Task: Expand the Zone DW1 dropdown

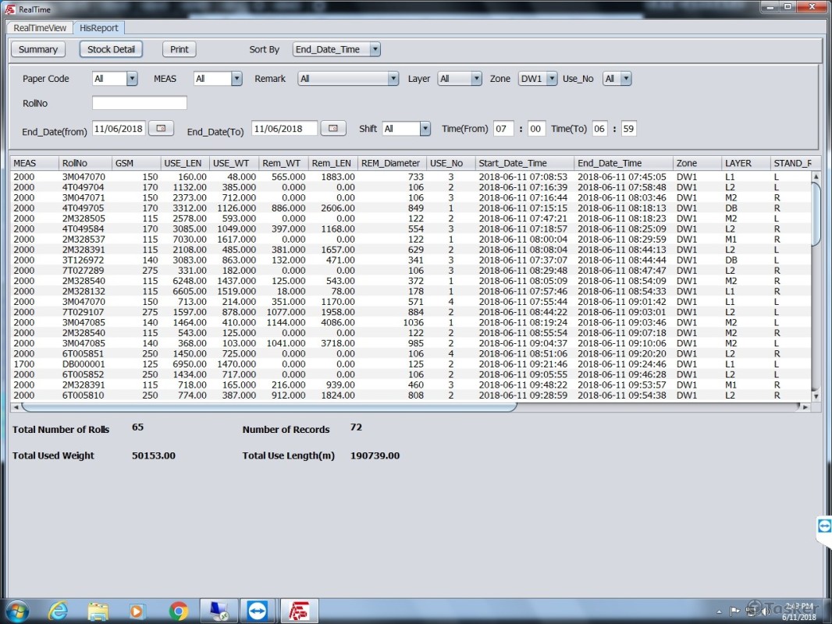Action: (552, 79)
